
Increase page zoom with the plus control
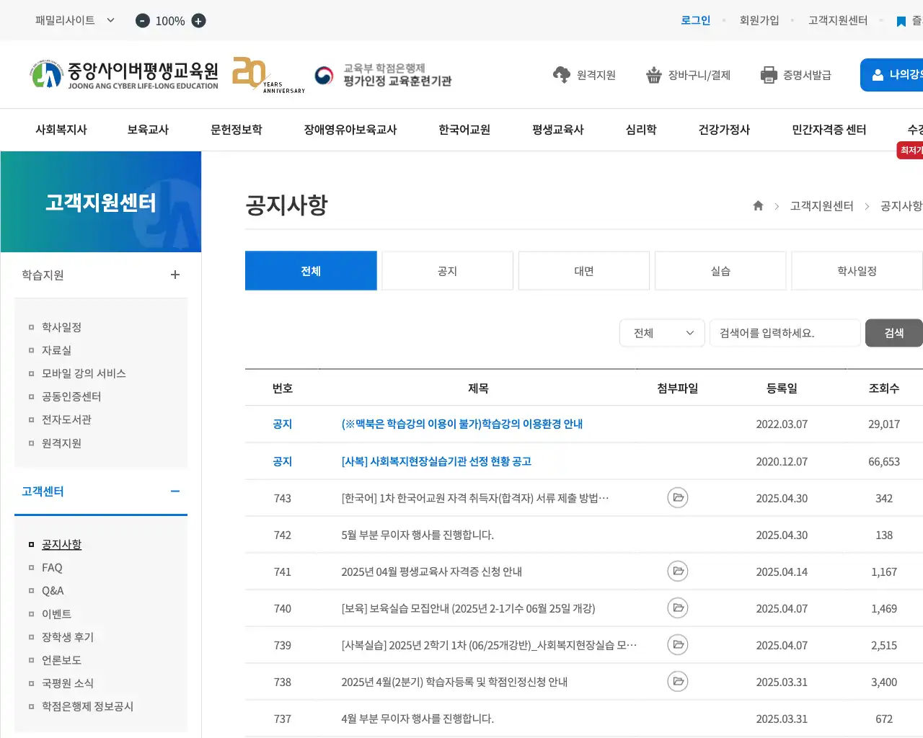(x=198, y=21)
